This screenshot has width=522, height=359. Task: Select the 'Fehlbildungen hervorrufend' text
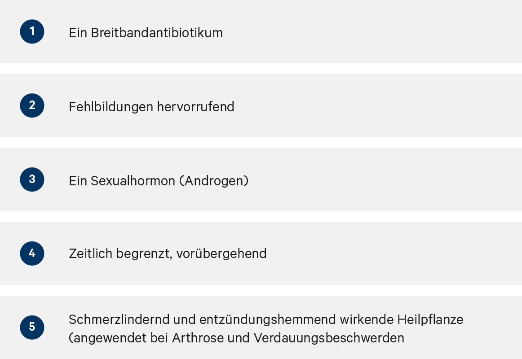(x=151, y=107)
